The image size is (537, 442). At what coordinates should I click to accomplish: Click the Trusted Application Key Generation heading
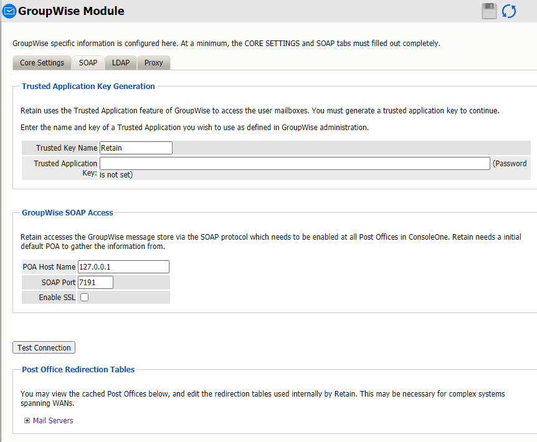(x=88, y=87)
